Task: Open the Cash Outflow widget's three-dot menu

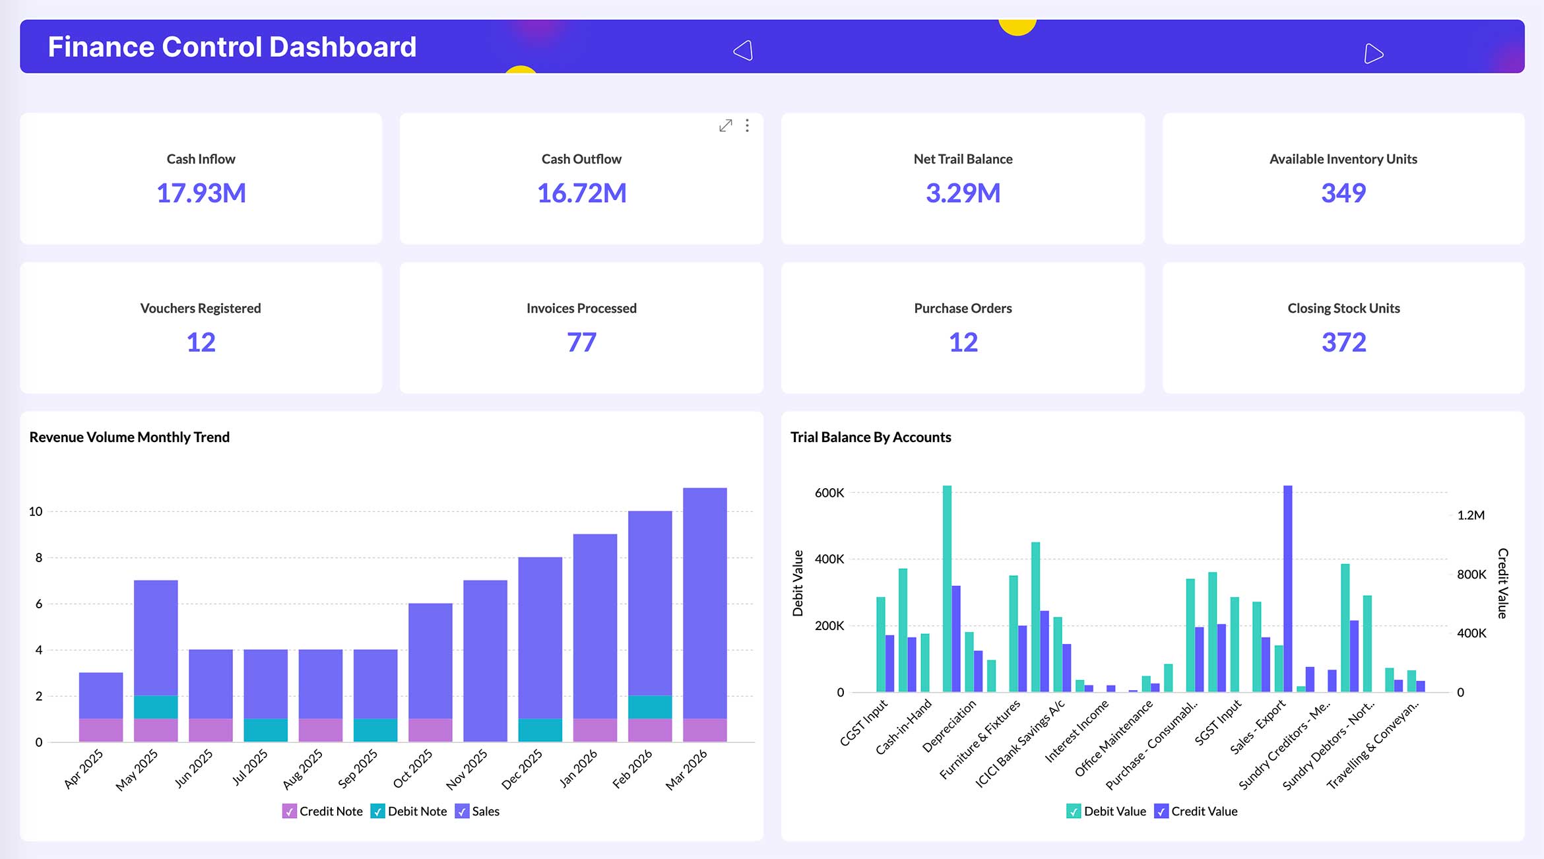Action: pyautogui.click(x=747, y=125)
